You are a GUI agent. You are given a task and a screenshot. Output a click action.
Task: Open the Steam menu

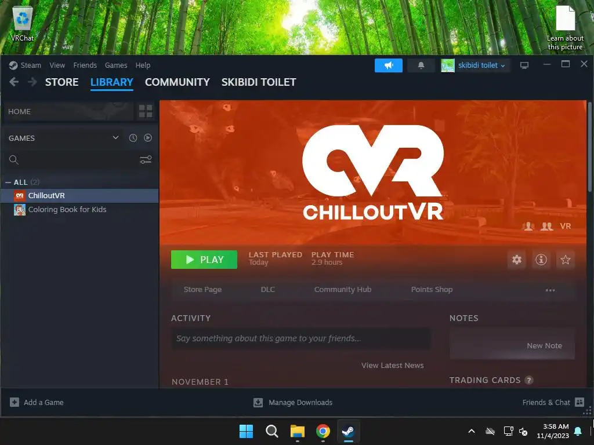(31, 65)
